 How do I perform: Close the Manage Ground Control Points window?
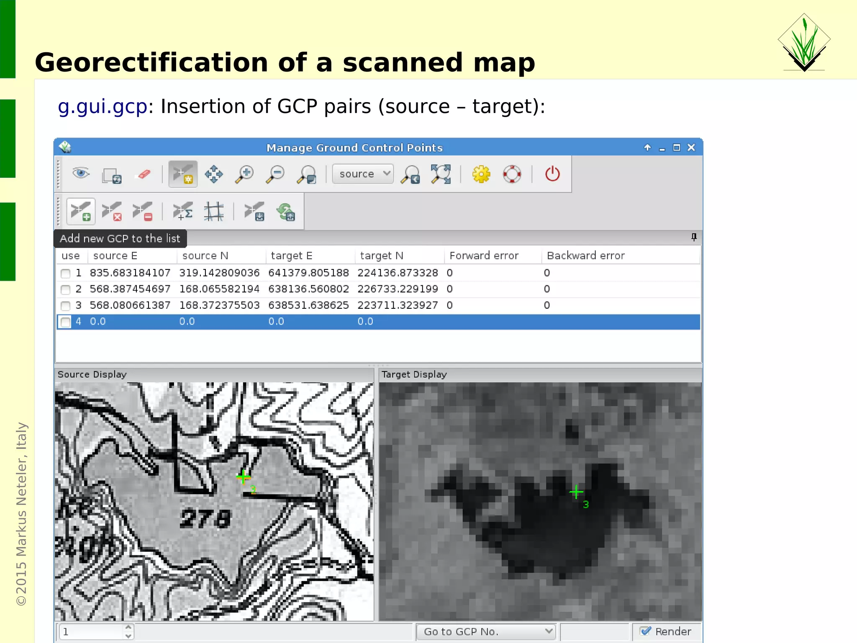pyautogui.click(x=691, y=147)
